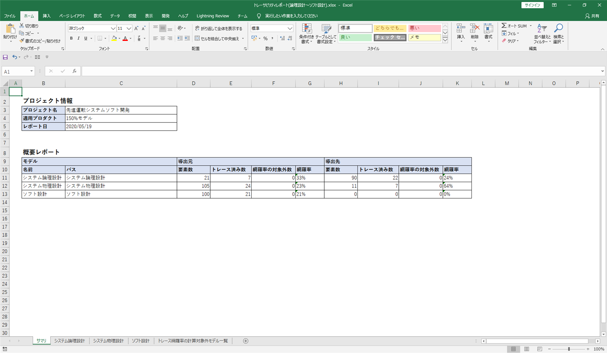Apply the 悪い (Bad) red cell style
Image resolution: width=607 pixels, height=353 pixels.
pos(424,28)
